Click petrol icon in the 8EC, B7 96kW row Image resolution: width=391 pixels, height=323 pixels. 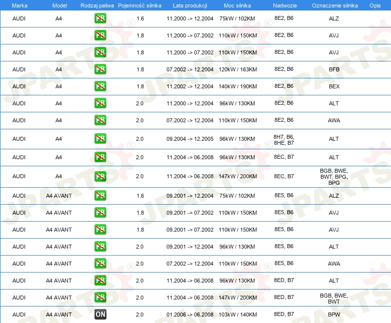point(100,157)
